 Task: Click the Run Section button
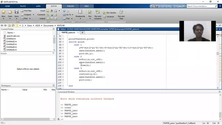tap(110, 13)
